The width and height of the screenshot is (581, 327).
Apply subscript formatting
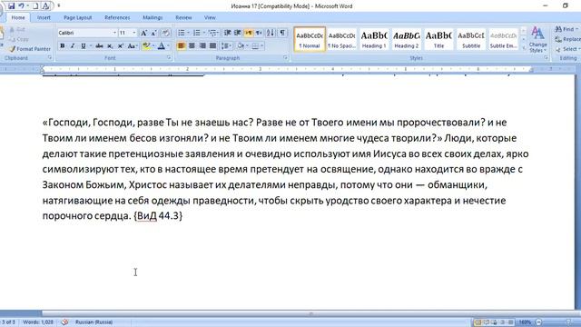(x=110, y=46)
